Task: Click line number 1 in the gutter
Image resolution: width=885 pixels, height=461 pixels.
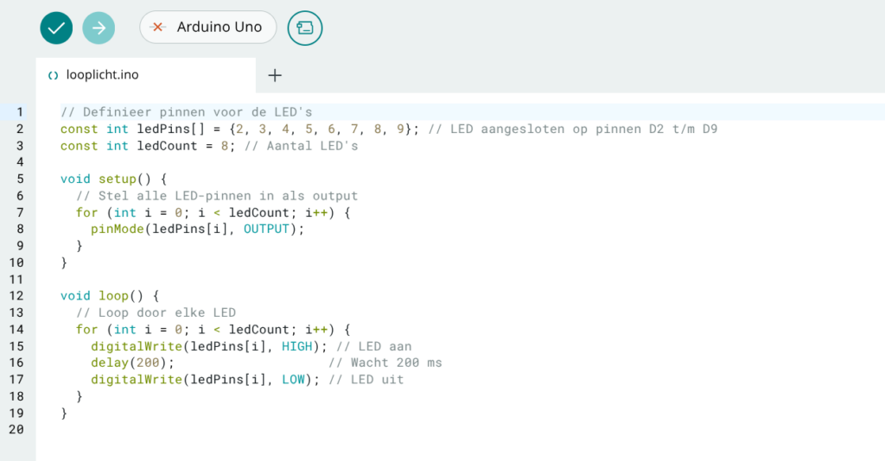Action: (x=18, y=112)
